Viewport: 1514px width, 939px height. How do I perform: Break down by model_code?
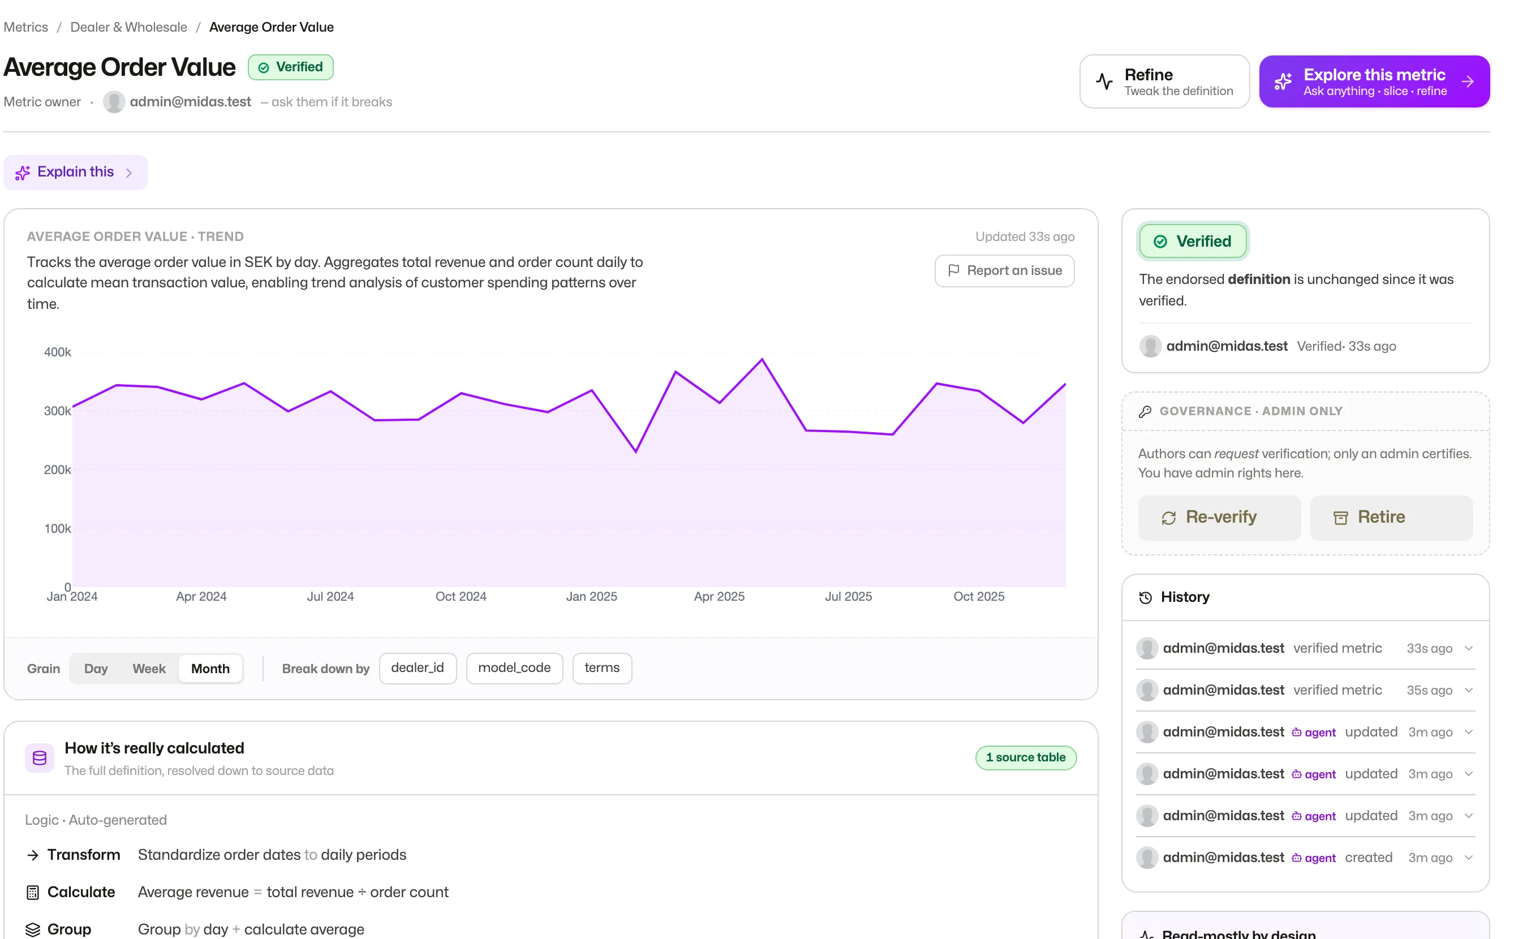(514, 668)
